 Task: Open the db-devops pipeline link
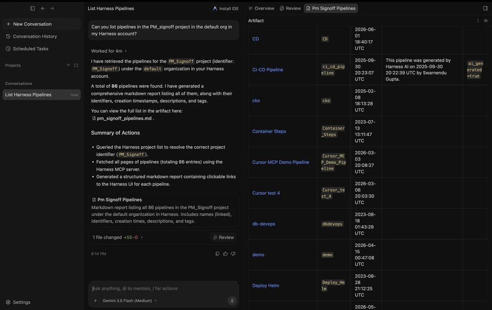click(x=263, y=224)
